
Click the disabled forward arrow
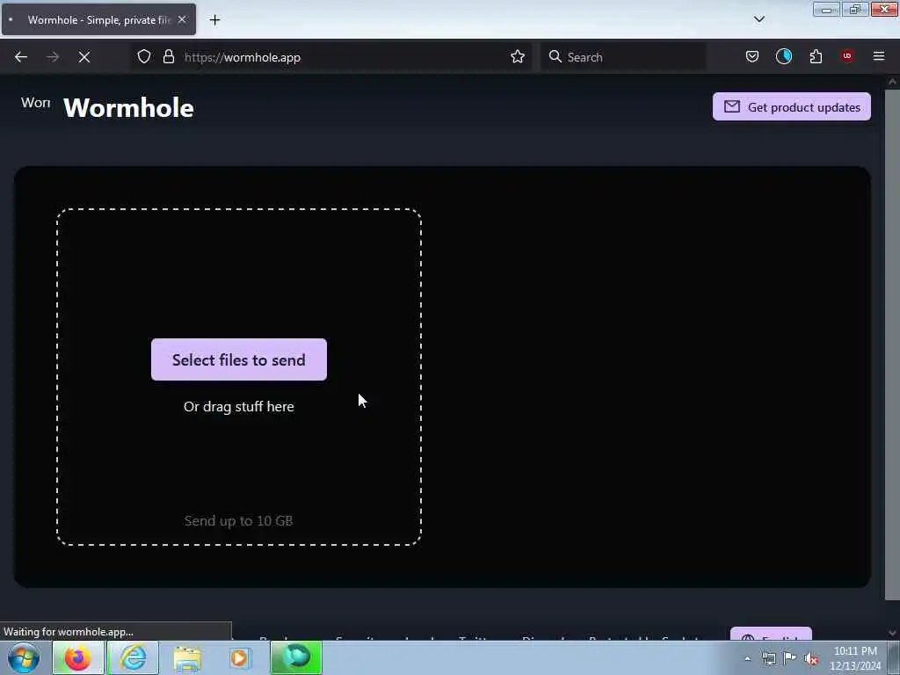pos(53,57)
